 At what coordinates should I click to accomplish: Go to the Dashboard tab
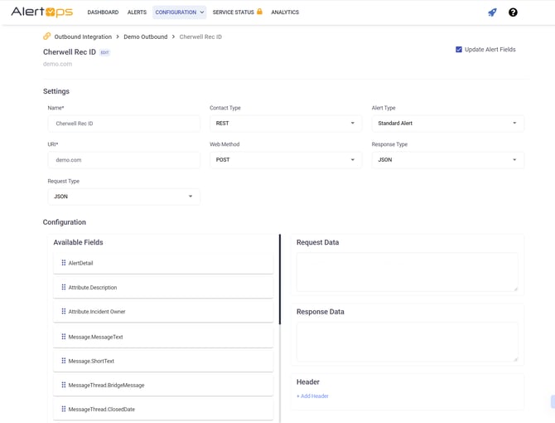click(x=103, y=12)
